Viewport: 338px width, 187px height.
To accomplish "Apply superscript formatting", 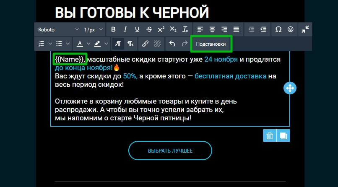I will pos(161,29).
